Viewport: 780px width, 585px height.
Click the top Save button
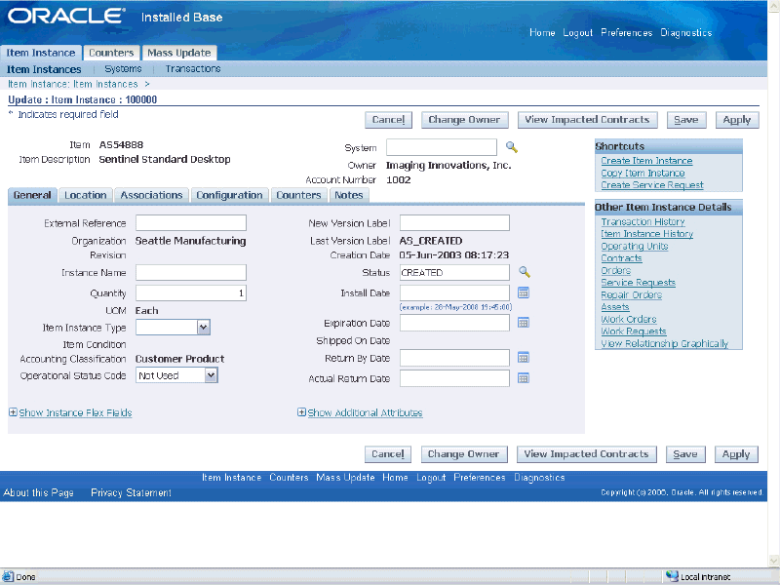click(686, 120)
